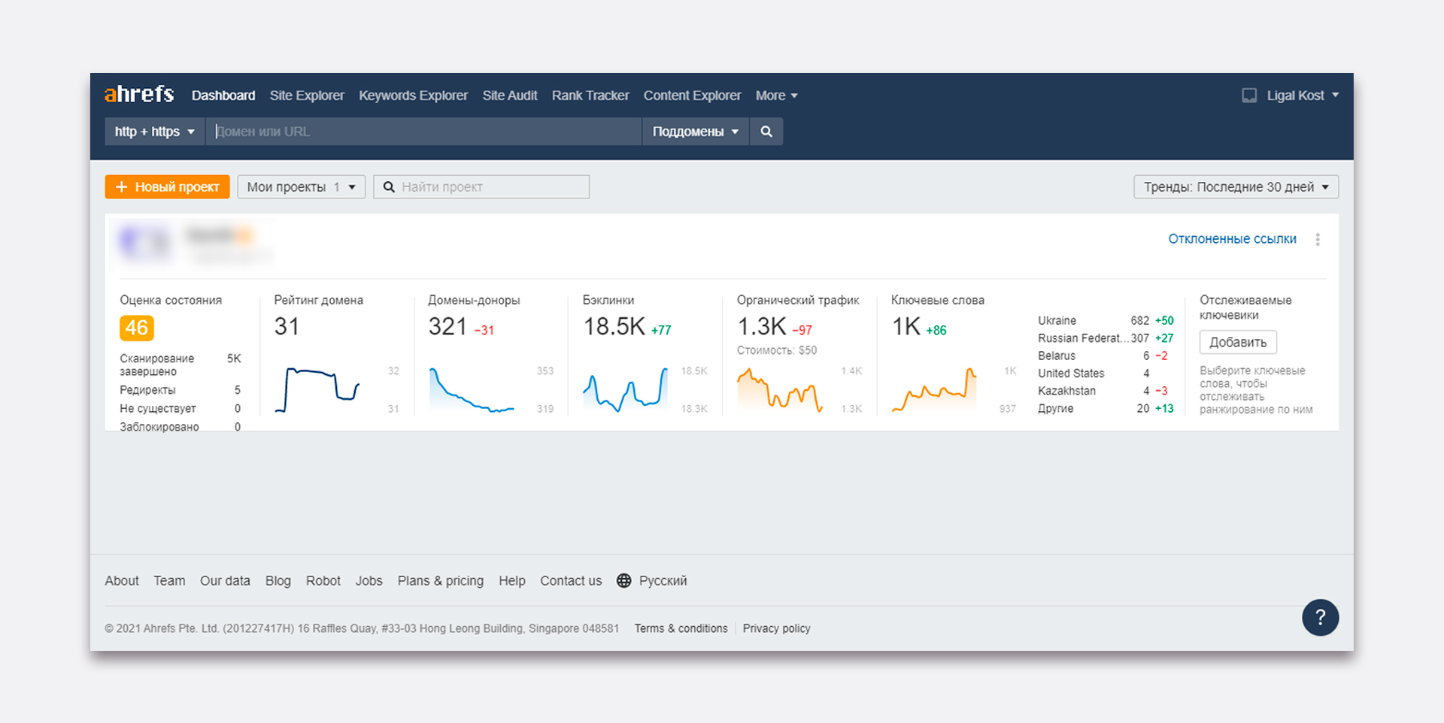Open the Отклоненные ссылки link

click(1232, 239)
